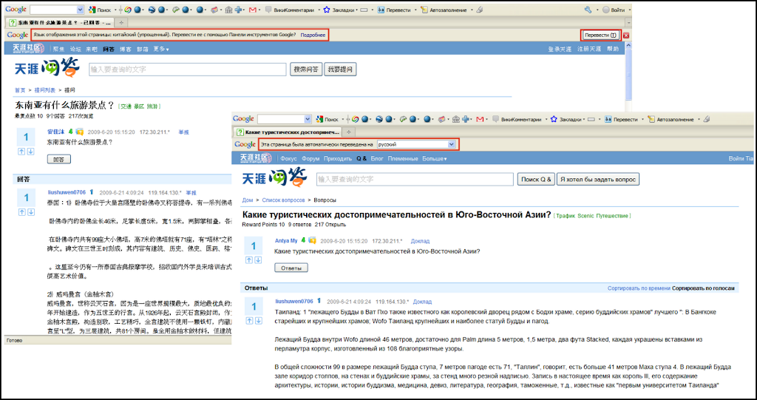Click Gmail icon in back window toolbar
This screenshot has width=757, height=400.
252,10
